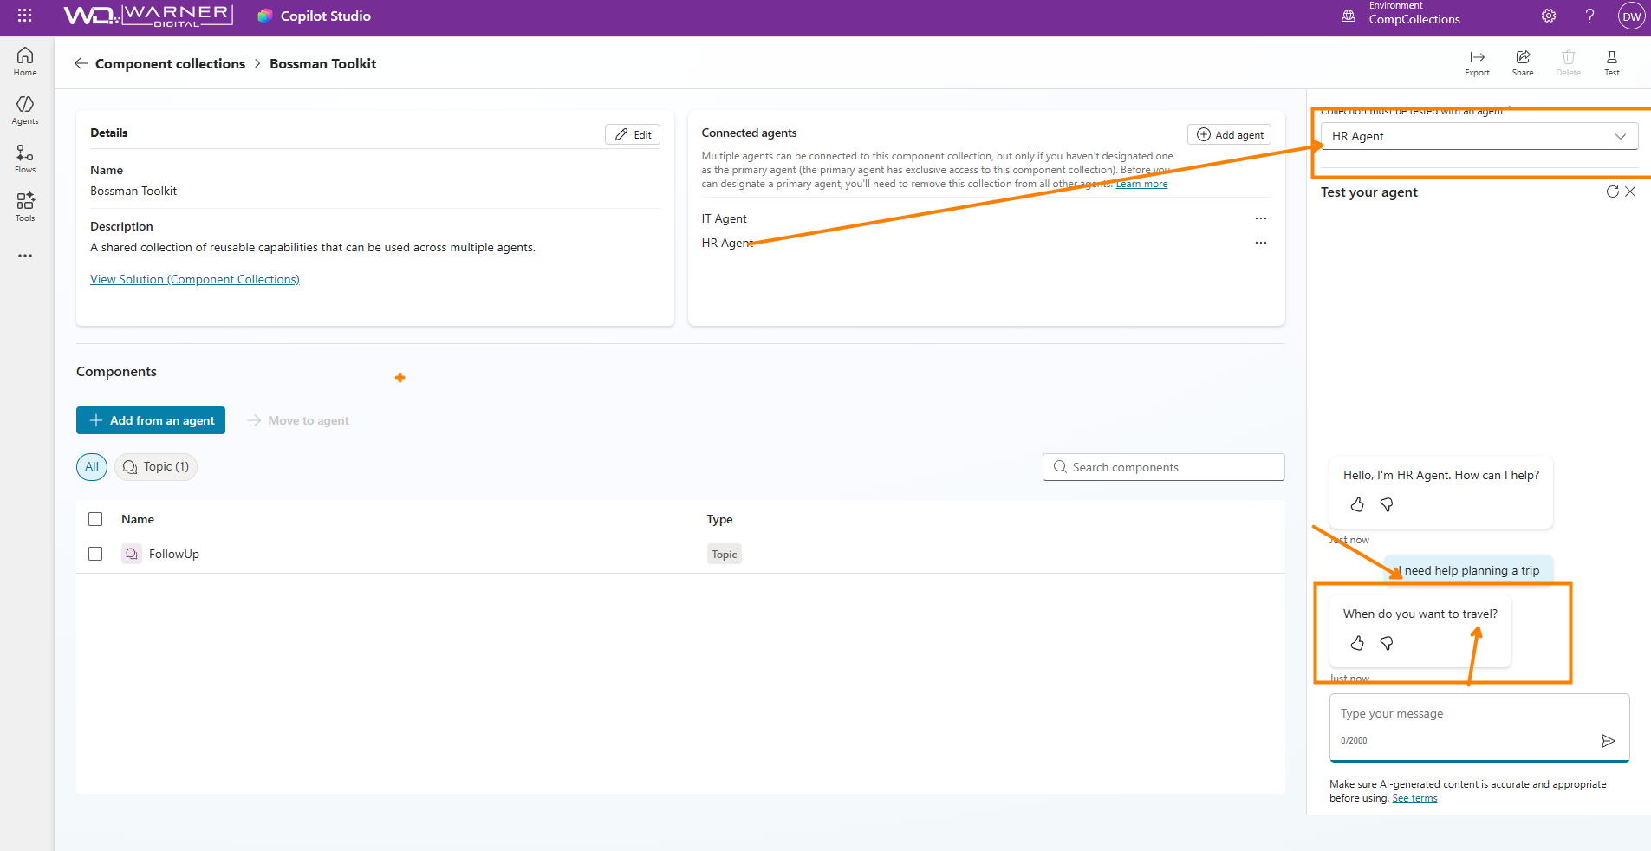Open the See terms link
Screen dimensions: 1651x851
1414,798
